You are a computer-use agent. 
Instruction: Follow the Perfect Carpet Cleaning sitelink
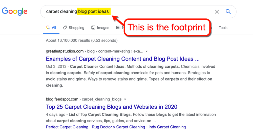coord(67,127)
